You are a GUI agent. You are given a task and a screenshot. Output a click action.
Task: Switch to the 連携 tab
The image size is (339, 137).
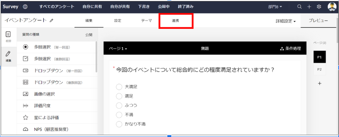[x=175, y=21]
